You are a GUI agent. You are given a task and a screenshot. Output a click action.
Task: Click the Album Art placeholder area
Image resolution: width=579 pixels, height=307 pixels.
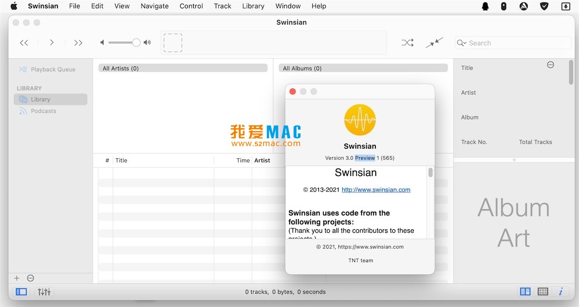[x=514, y=222]
